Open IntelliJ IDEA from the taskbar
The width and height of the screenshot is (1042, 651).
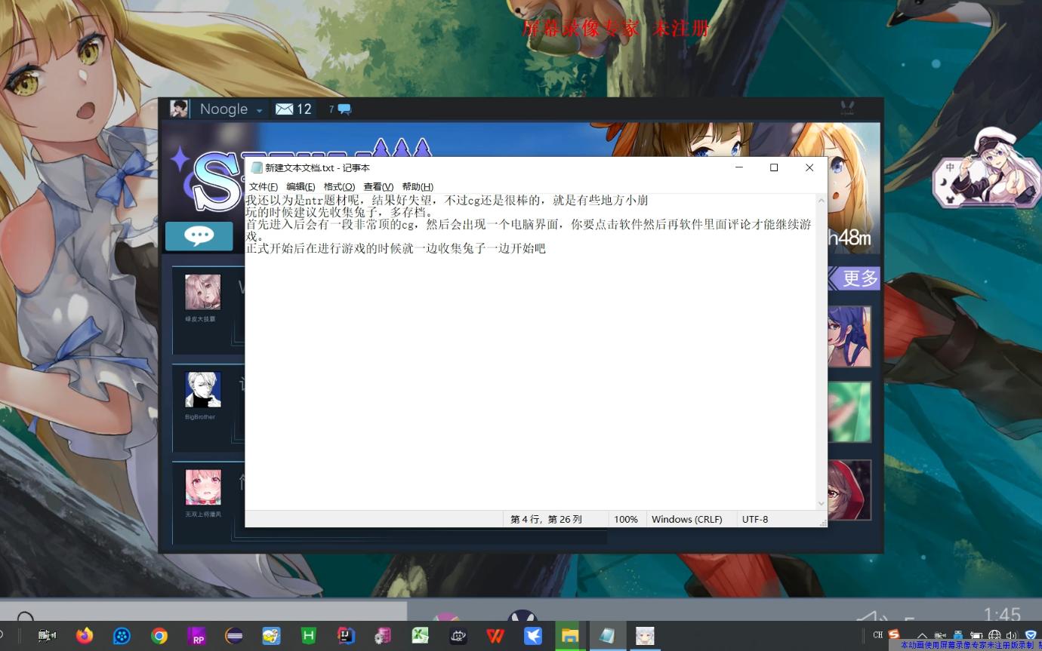(x=346, y=636)
